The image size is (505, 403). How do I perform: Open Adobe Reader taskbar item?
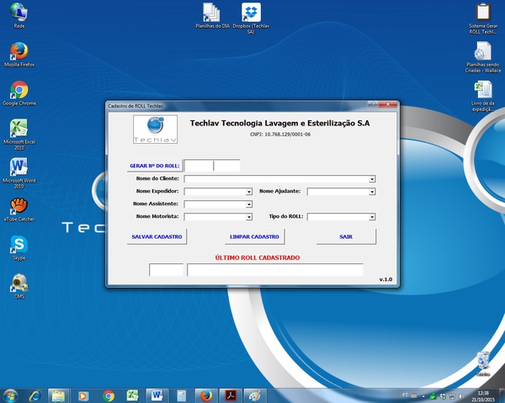tap(231, 395)
